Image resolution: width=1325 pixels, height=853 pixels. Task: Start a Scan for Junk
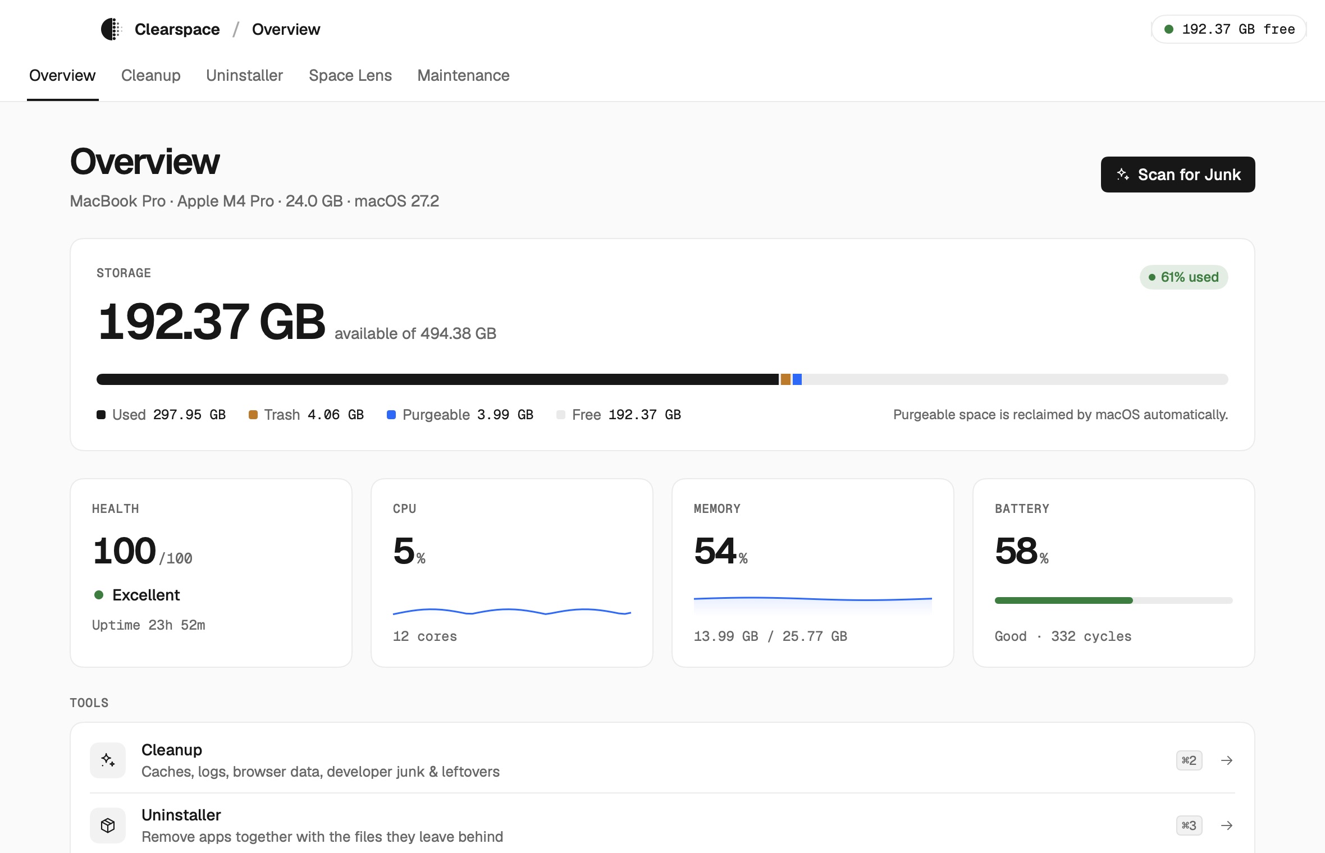point(1177,175)
